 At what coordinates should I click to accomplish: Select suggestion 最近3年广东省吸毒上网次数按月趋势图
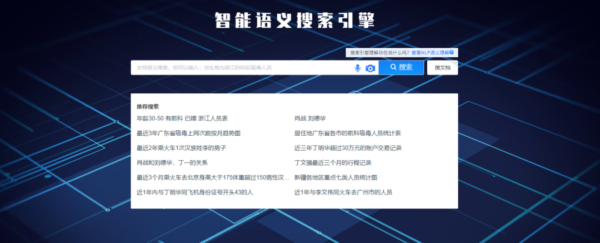pos(189,133)
